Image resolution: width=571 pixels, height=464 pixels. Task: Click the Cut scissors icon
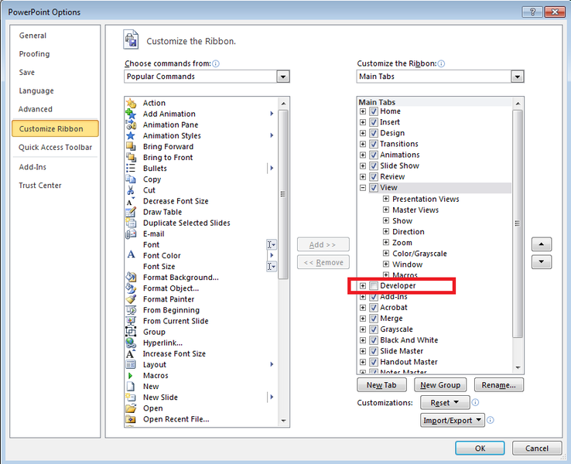tap(131, 190)
